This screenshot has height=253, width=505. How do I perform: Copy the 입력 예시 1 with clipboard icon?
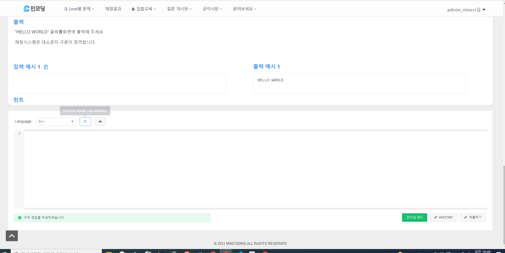(x=46, y=67)
